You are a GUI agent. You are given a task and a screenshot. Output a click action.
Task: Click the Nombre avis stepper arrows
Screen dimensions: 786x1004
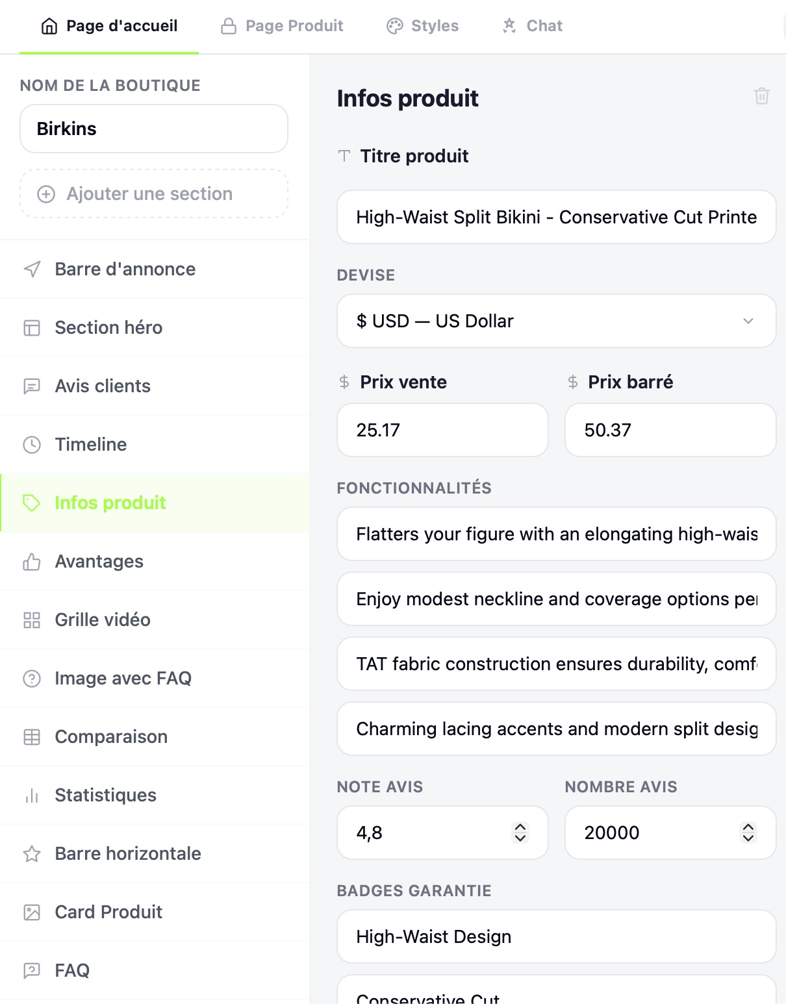[748, 833]
